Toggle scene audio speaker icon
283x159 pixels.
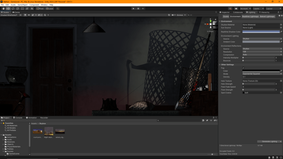[x=29, y=15]
